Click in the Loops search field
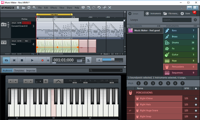The image size is (200, 120). [177, 20]
